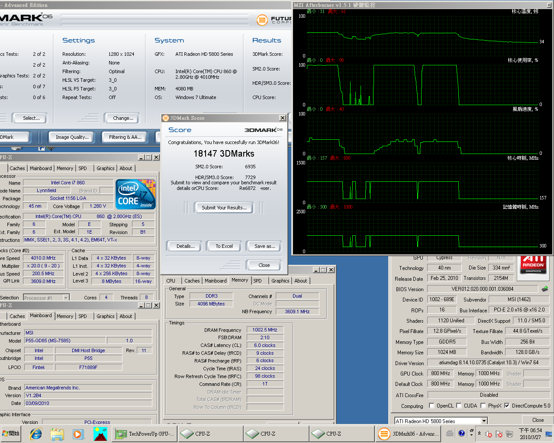Viewport: 554px width, 443px height.
Task: Click the 3DMark Score dialog title bar icon
Action: (165, 118)
